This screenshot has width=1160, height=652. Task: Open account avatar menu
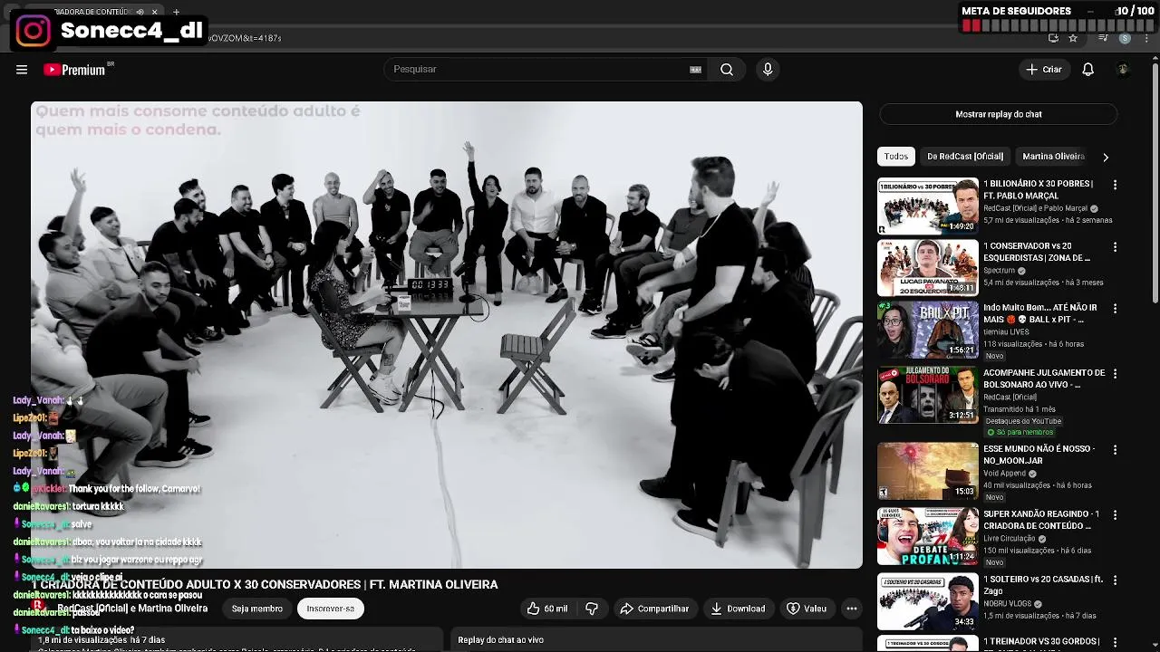1123,70
